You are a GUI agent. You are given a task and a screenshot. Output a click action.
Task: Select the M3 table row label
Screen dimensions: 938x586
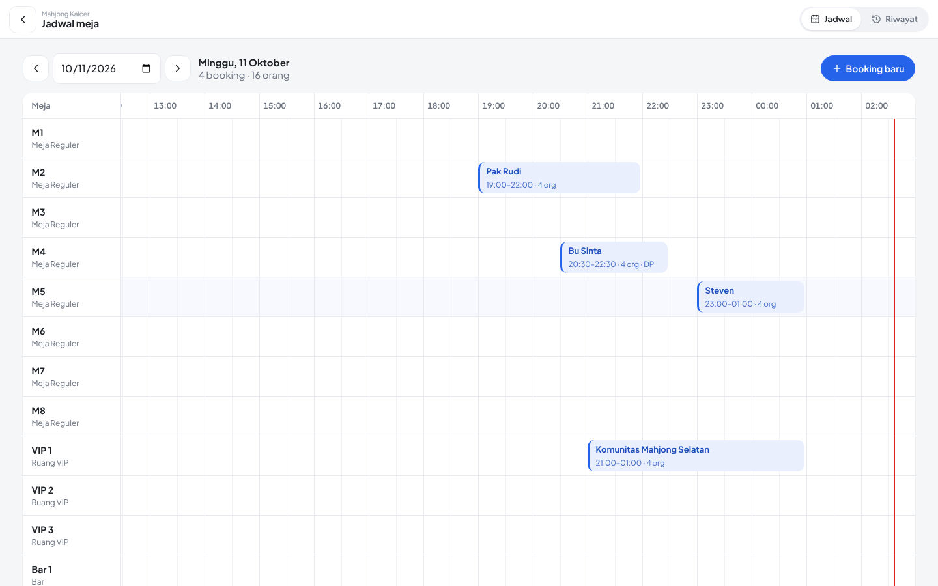pos(72,217)
